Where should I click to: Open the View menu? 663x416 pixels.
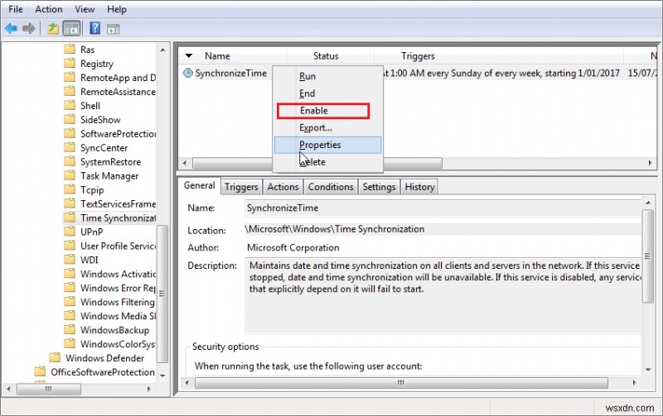85,9
